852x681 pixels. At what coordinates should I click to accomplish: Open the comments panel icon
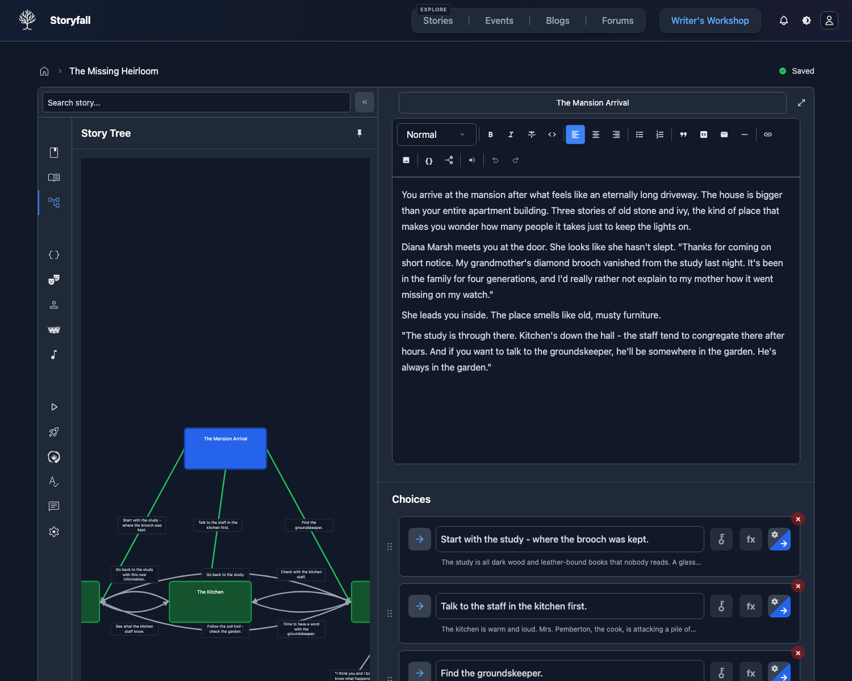pos(54,507)
